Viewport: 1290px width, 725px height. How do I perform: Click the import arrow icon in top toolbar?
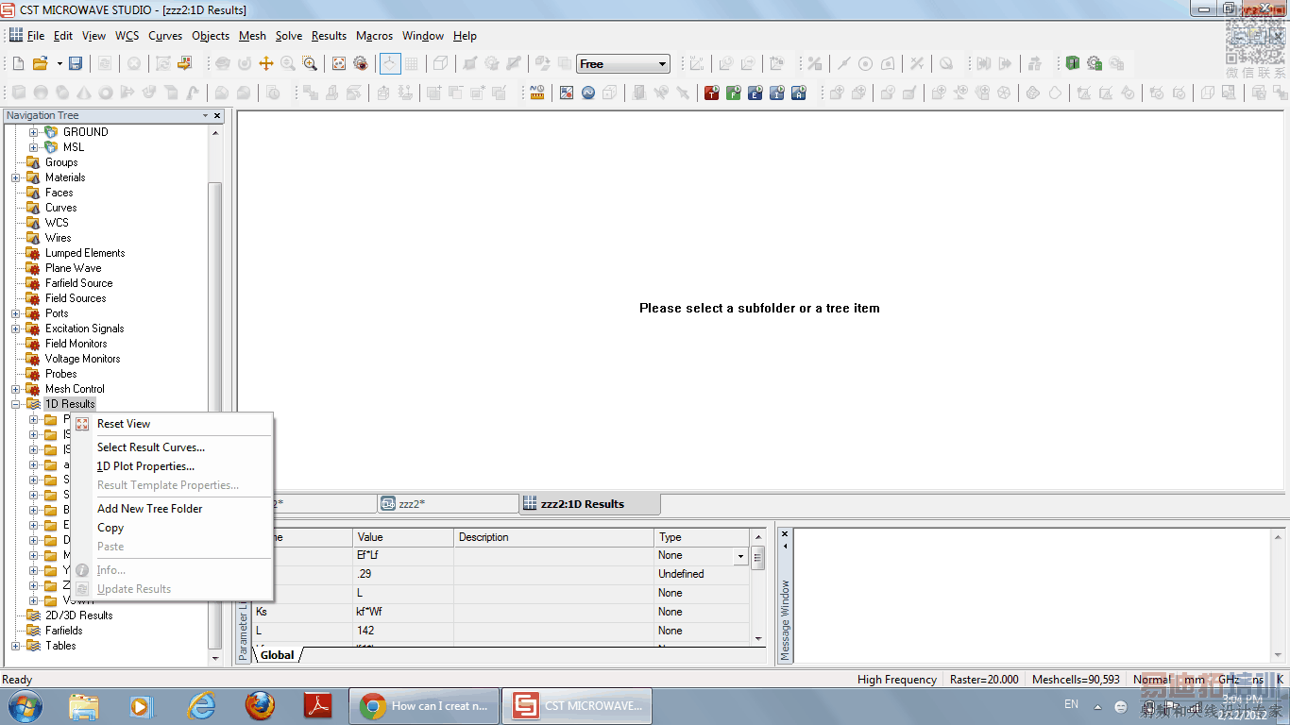click(x=184, y=64)
